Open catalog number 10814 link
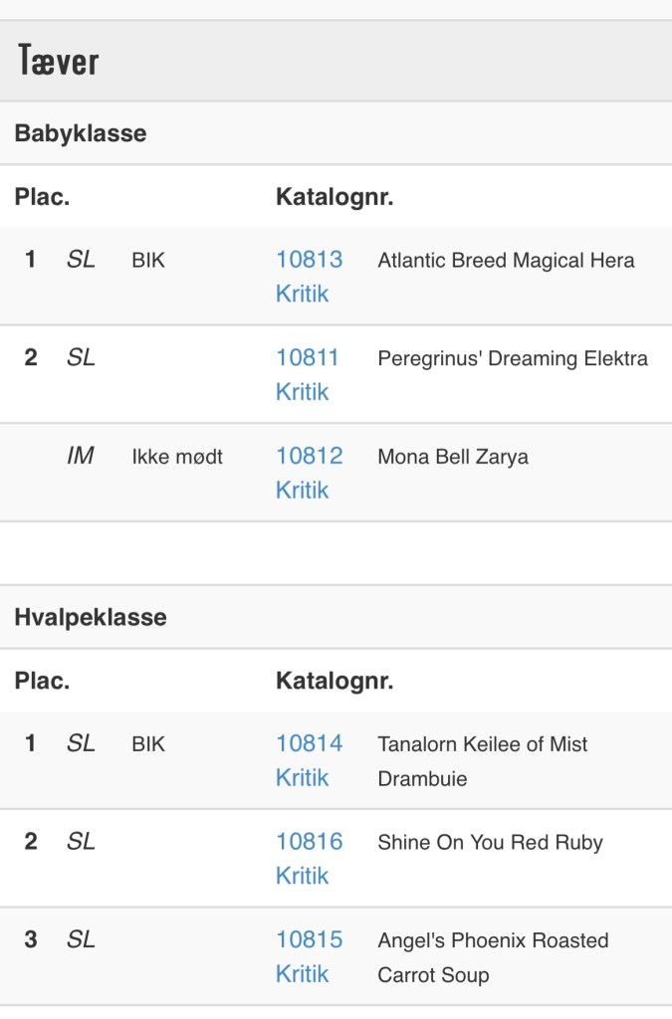The width and height of the screenshot is (672, 1019). [x=309, y=743]
